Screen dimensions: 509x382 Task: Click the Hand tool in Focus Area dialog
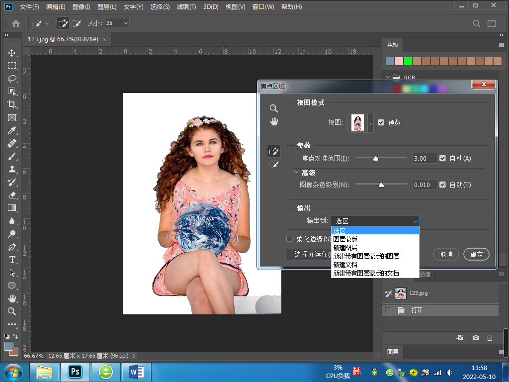tap(273, 121)
